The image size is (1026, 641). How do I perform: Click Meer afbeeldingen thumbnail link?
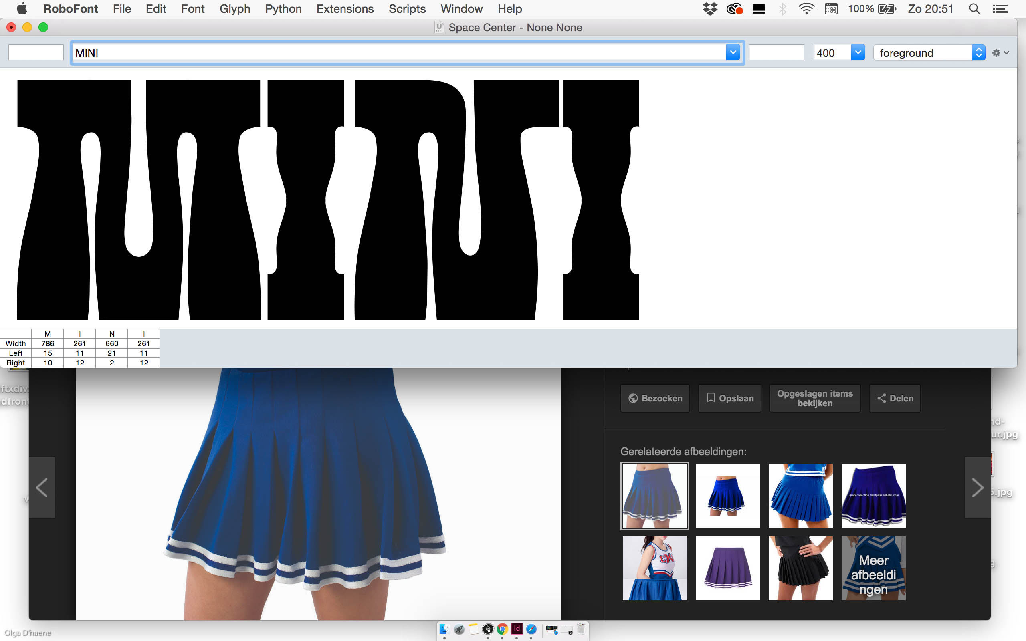[x=873, y=568]
